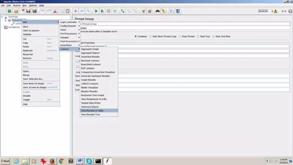Collapse the Thread Group tree node

(x=5, y=20)
